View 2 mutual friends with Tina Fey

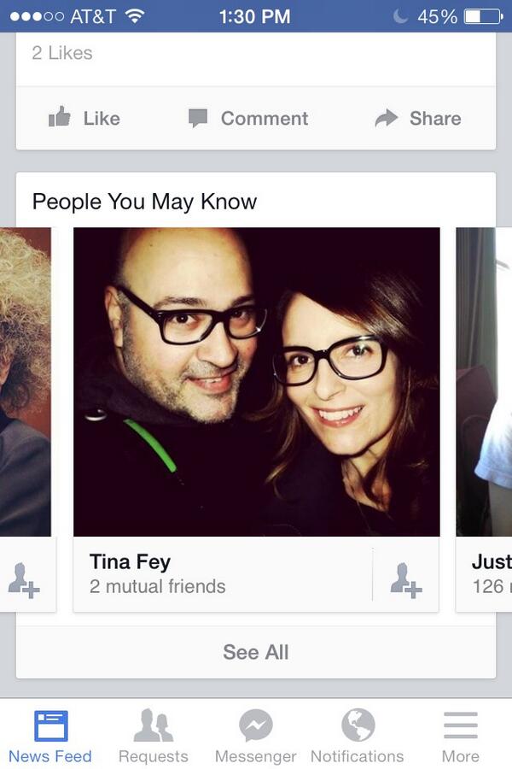tap(157, 586)
